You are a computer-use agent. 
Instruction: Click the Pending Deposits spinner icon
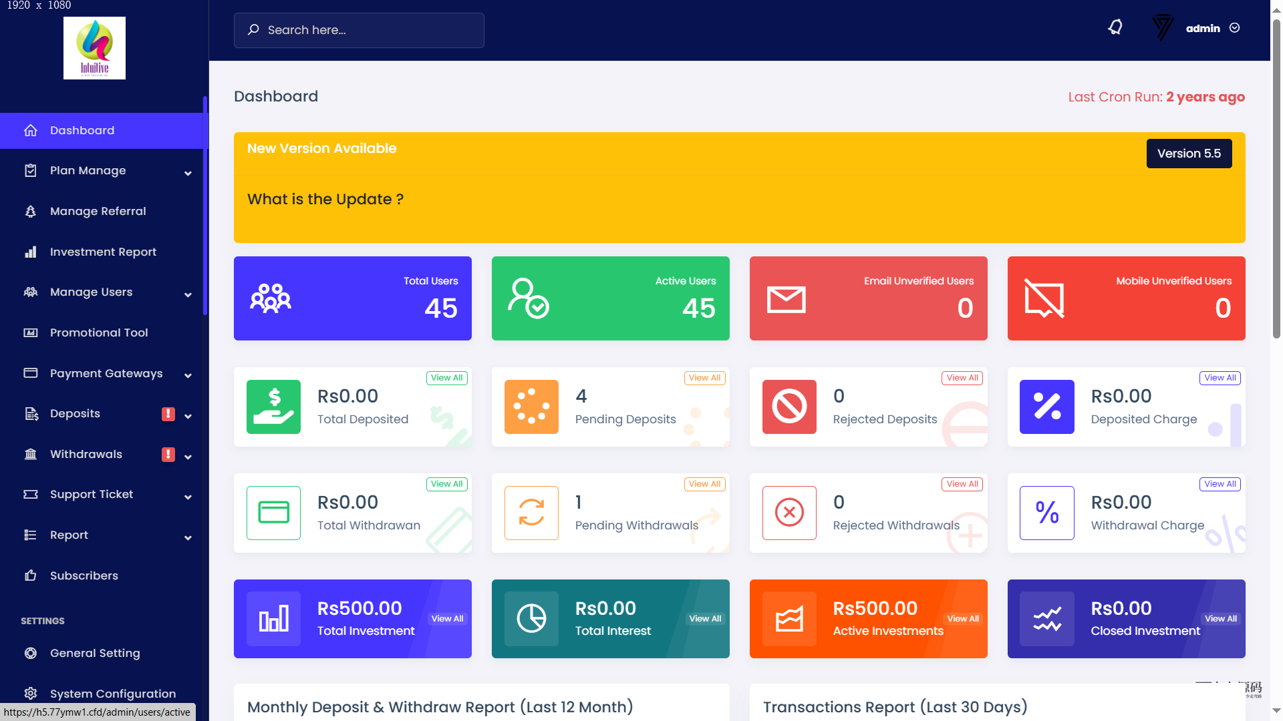tap(531, 407)
